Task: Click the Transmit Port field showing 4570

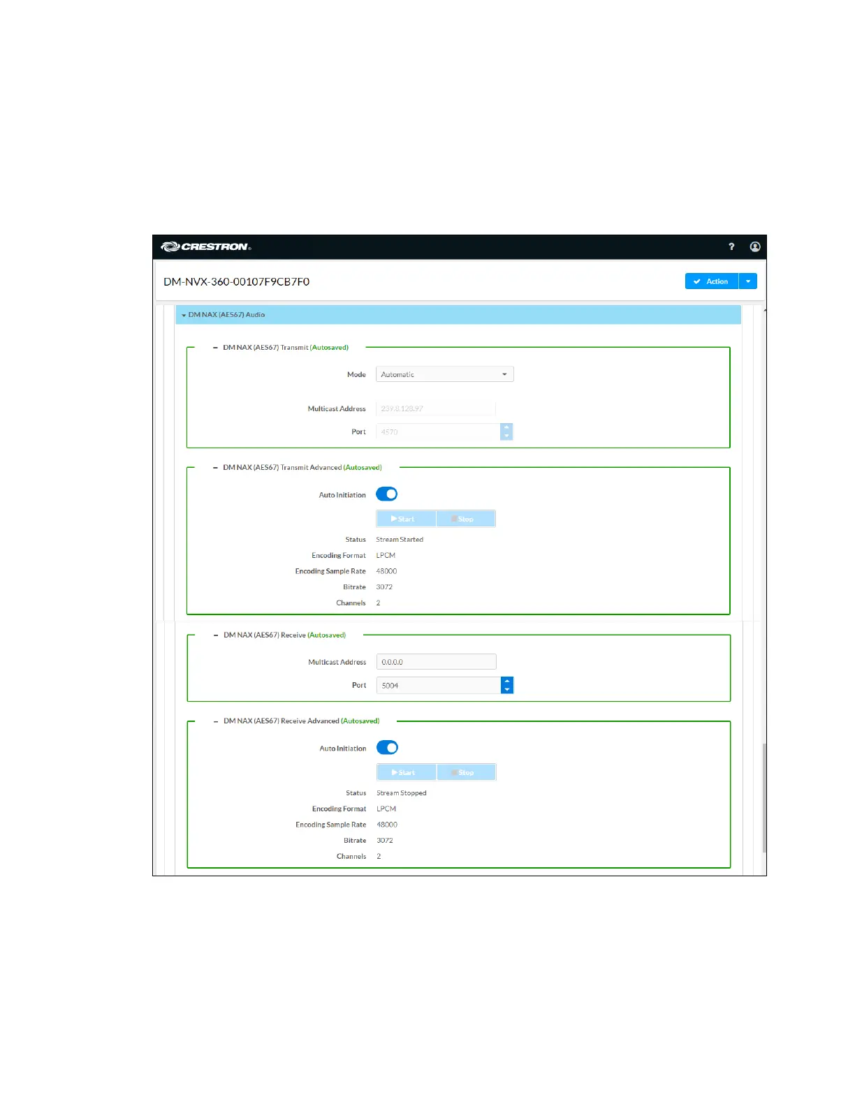Action: pos(438,432)
